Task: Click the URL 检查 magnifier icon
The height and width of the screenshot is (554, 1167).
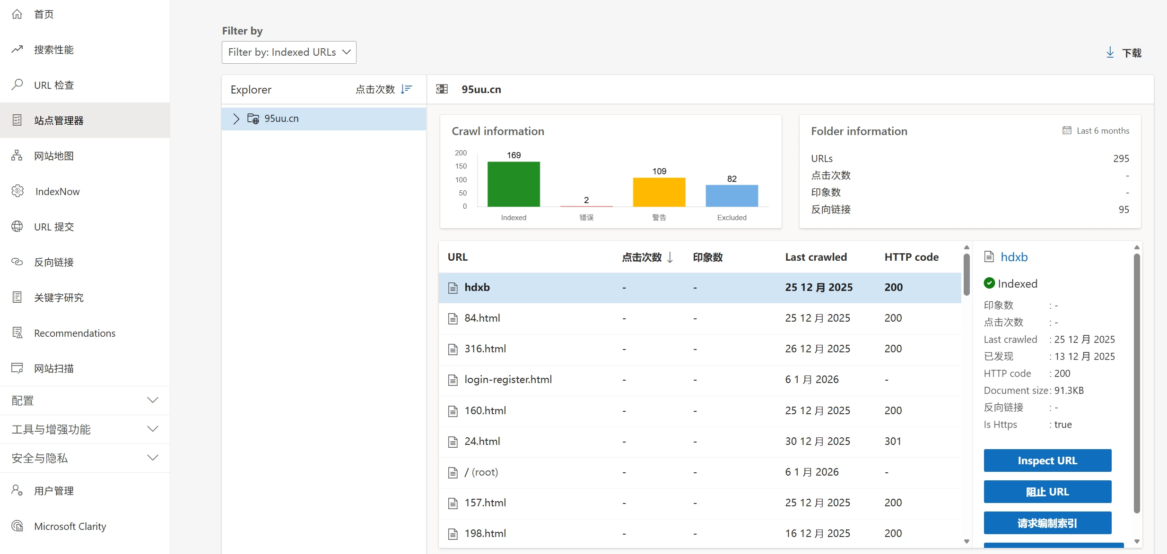Action: [17, 85]
